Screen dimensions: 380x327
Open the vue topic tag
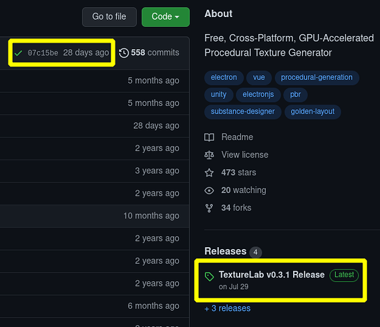tap(259, 77)
